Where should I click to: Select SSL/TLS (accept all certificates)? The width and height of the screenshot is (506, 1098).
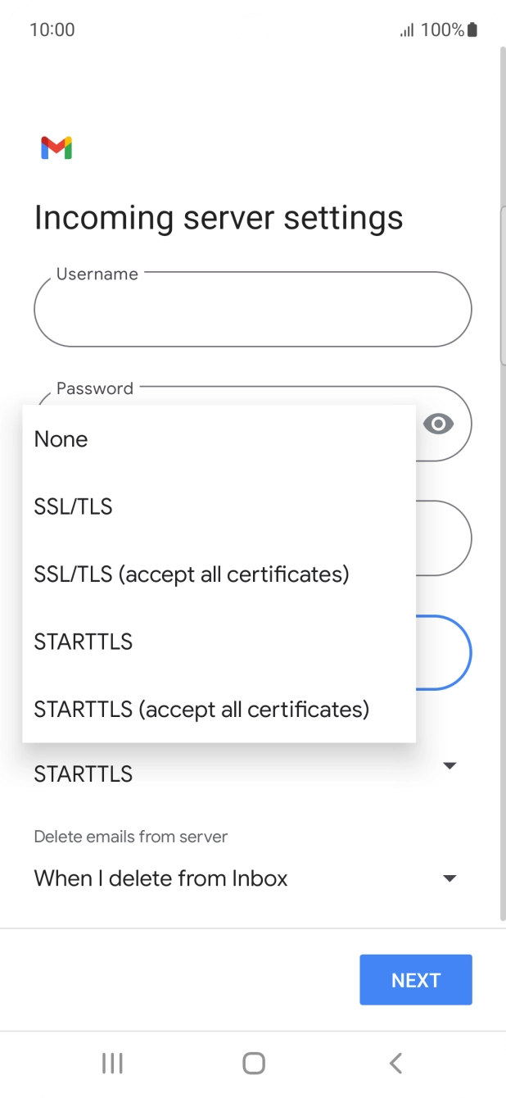[192, 574]
